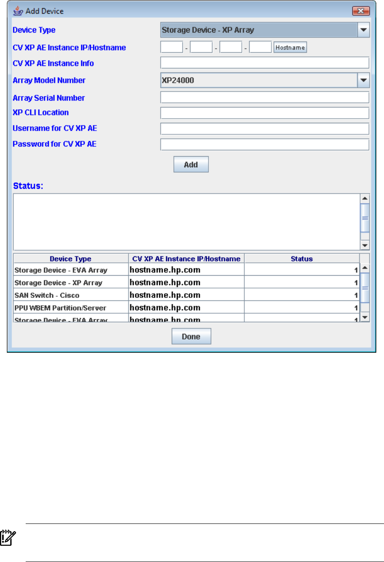Viewport: 384px width, 562px height.
Task: Click the Status column header
Action: point(302,259)
